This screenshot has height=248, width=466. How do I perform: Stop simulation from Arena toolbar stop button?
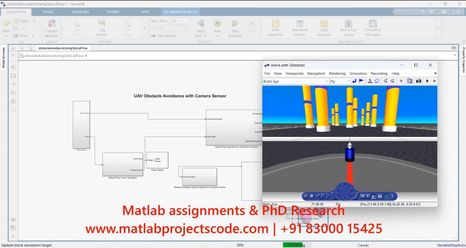434,81
